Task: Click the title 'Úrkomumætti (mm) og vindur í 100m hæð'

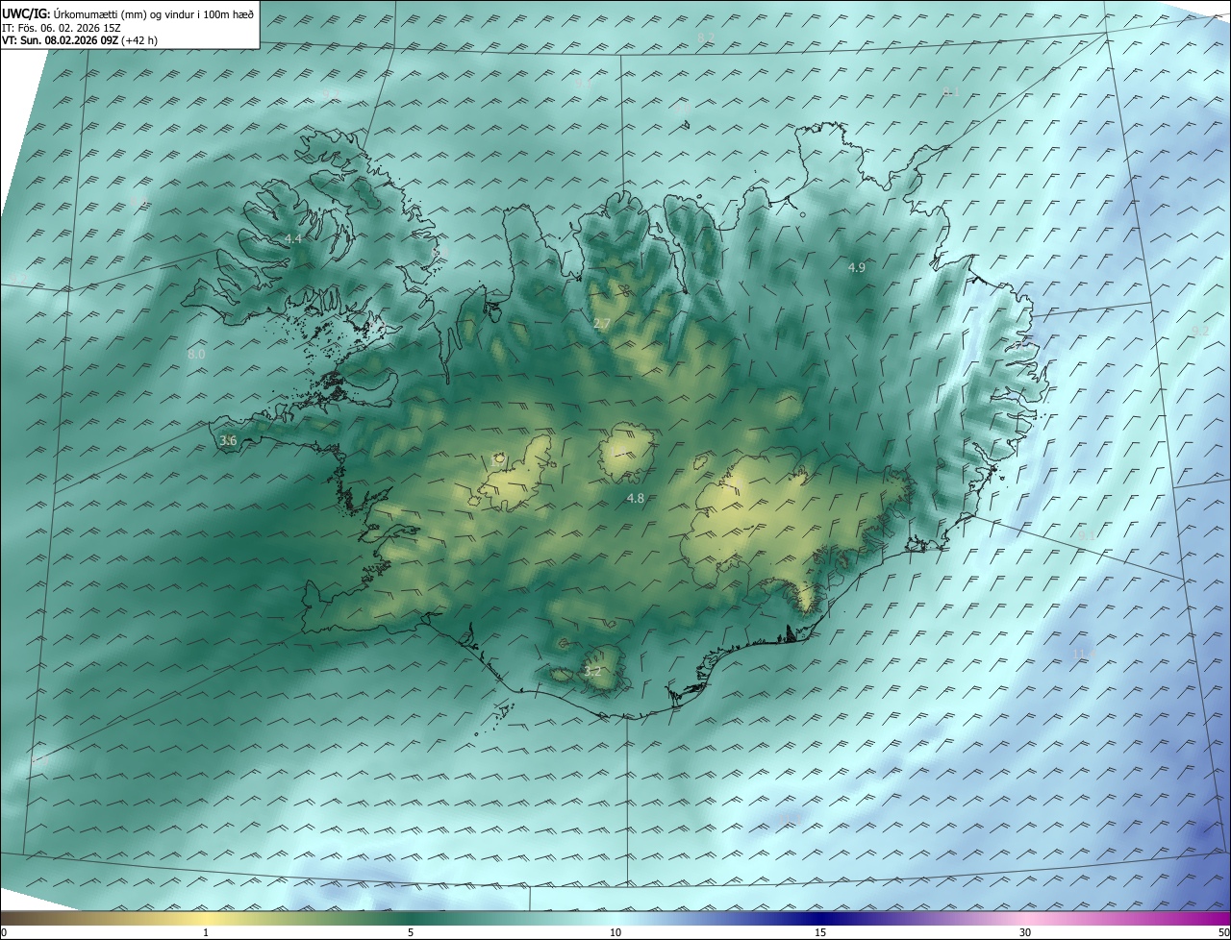Action: pos(154,13)
